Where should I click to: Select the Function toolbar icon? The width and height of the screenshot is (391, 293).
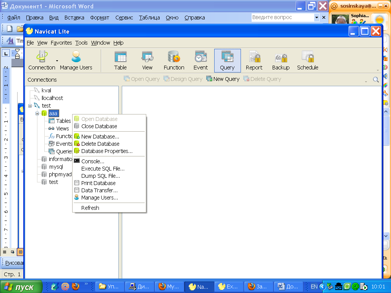[x=174, y=61]
